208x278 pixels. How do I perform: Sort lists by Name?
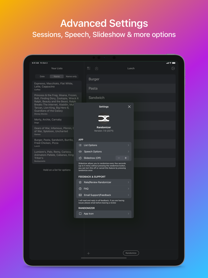pyautogui.click(x=57, y=76)
